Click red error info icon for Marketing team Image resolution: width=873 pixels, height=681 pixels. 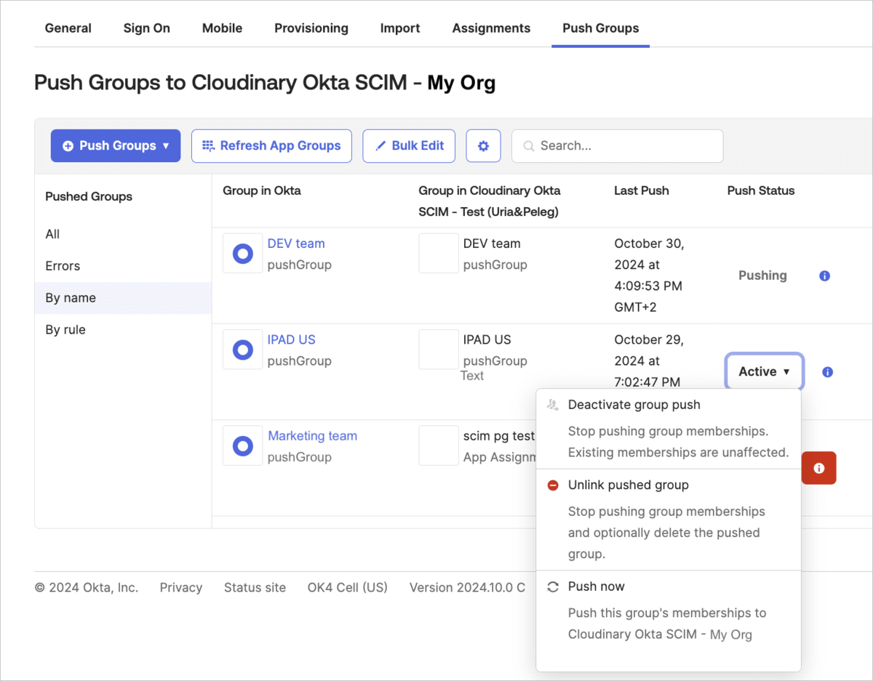point(818,468)
